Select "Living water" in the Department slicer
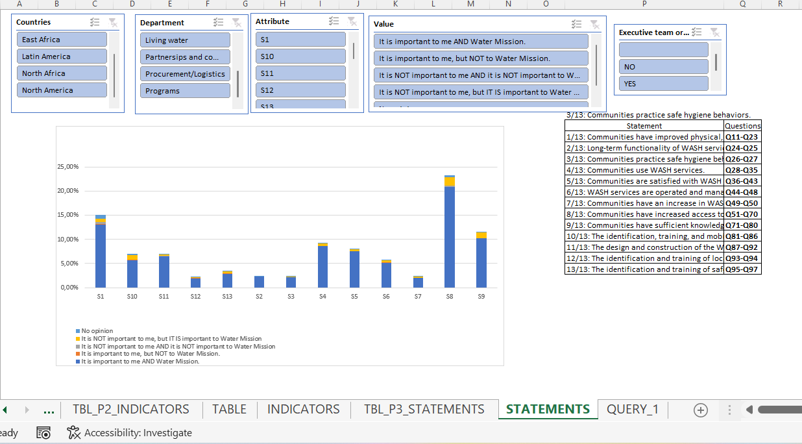 [185, 39]
